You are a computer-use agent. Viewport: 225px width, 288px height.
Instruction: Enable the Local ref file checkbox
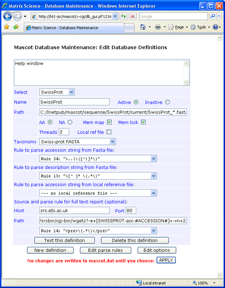tap(109, 132)
